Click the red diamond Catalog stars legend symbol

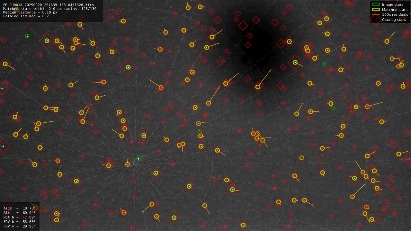point(376,20)
